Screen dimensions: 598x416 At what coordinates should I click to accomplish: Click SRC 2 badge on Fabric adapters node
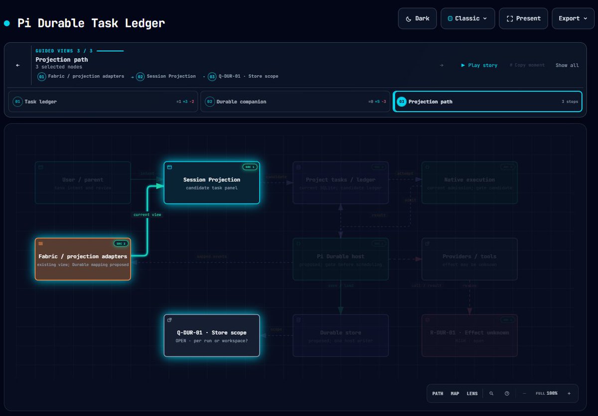(x=121, y=244)
